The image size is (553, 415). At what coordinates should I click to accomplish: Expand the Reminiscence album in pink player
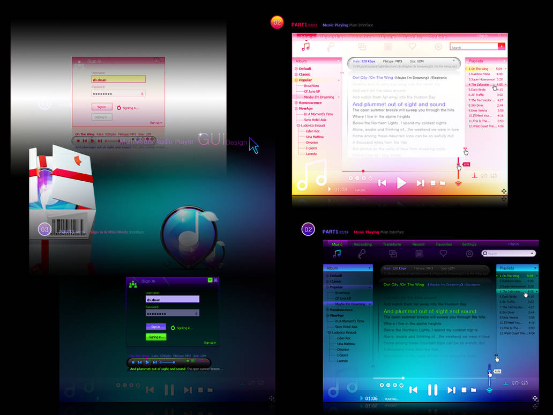click(x=296, y=103)
